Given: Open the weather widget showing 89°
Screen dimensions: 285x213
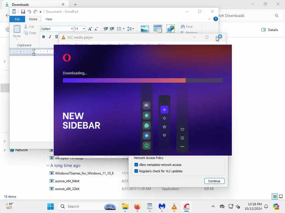Looking at the screenshot, I should coord(9,206).
